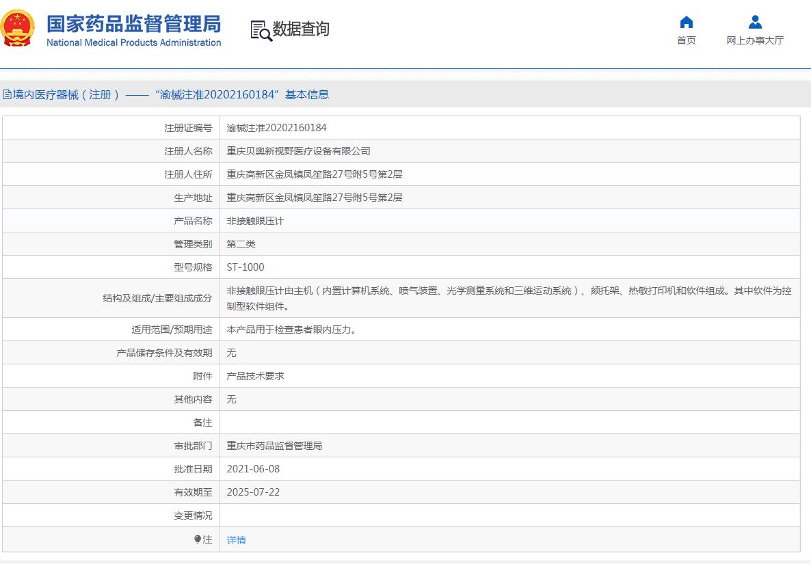Click the 附件 label

click(x=202, y=376)
